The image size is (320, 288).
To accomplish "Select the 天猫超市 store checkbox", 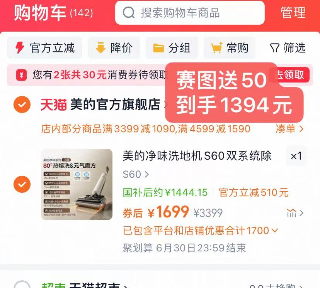I will click(x=22, y=285).
